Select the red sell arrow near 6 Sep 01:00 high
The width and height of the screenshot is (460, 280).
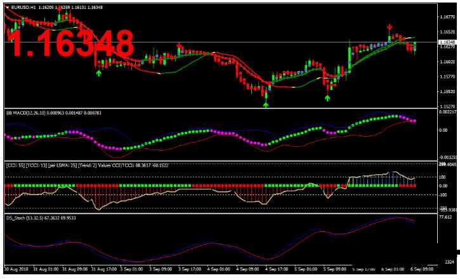390,27
